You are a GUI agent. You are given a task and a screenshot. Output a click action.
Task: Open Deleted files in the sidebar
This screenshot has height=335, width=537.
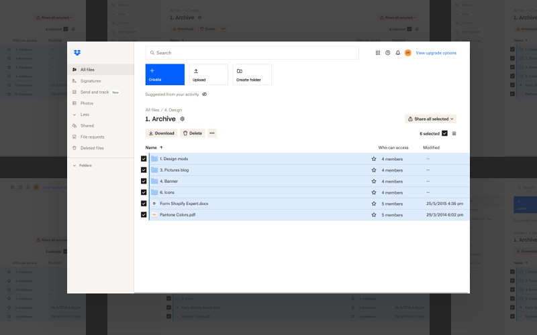pyautogui.click(x=92, y=148)
